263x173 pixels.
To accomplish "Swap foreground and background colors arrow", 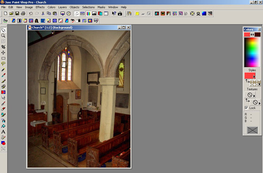I will point(252,35).
